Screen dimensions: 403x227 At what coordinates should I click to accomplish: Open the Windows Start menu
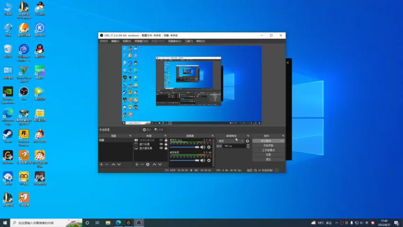[5, 222]
